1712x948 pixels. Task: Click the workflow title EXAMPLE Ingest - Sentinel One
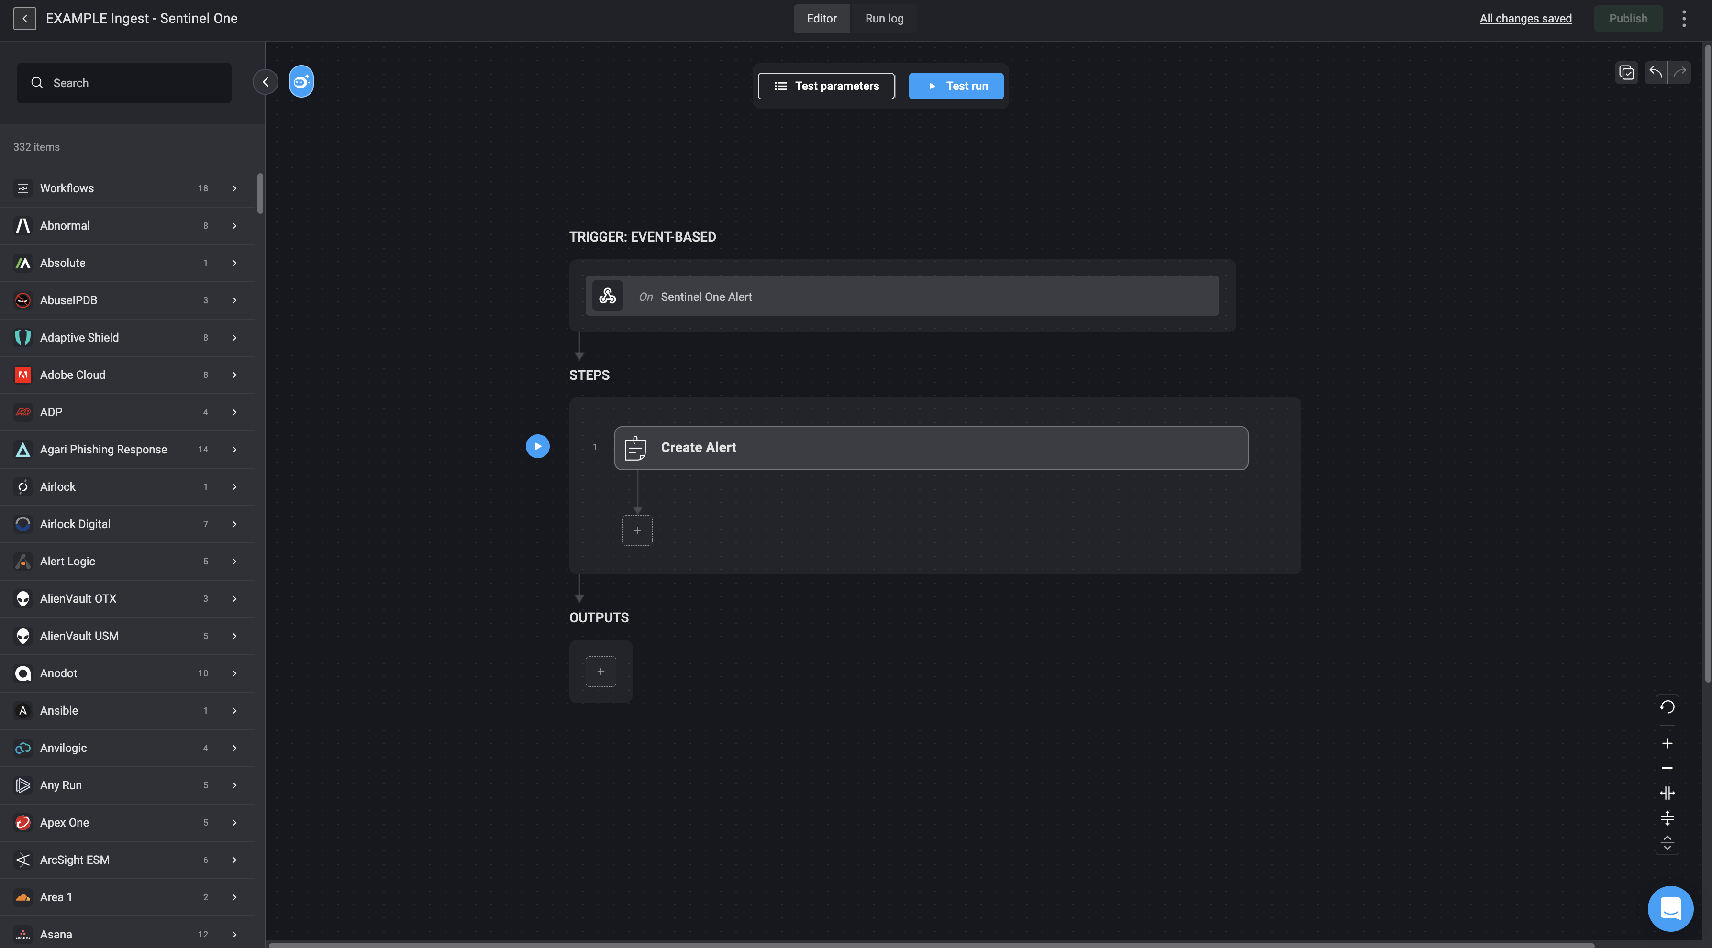[x=142, y=18]
